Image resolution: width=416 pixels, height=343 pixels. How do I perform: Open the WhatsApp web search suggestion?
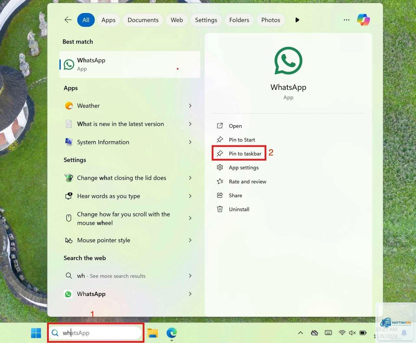[130, 294]
